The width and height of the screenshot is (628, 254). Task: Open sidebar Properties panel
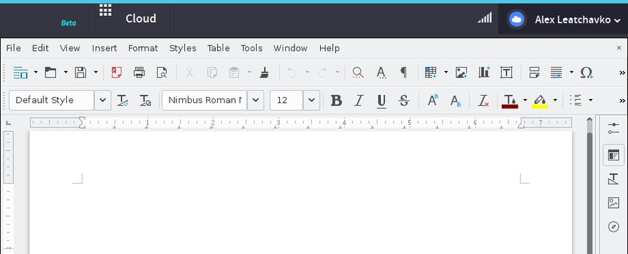pyautogui.click(x=613, y=155)
